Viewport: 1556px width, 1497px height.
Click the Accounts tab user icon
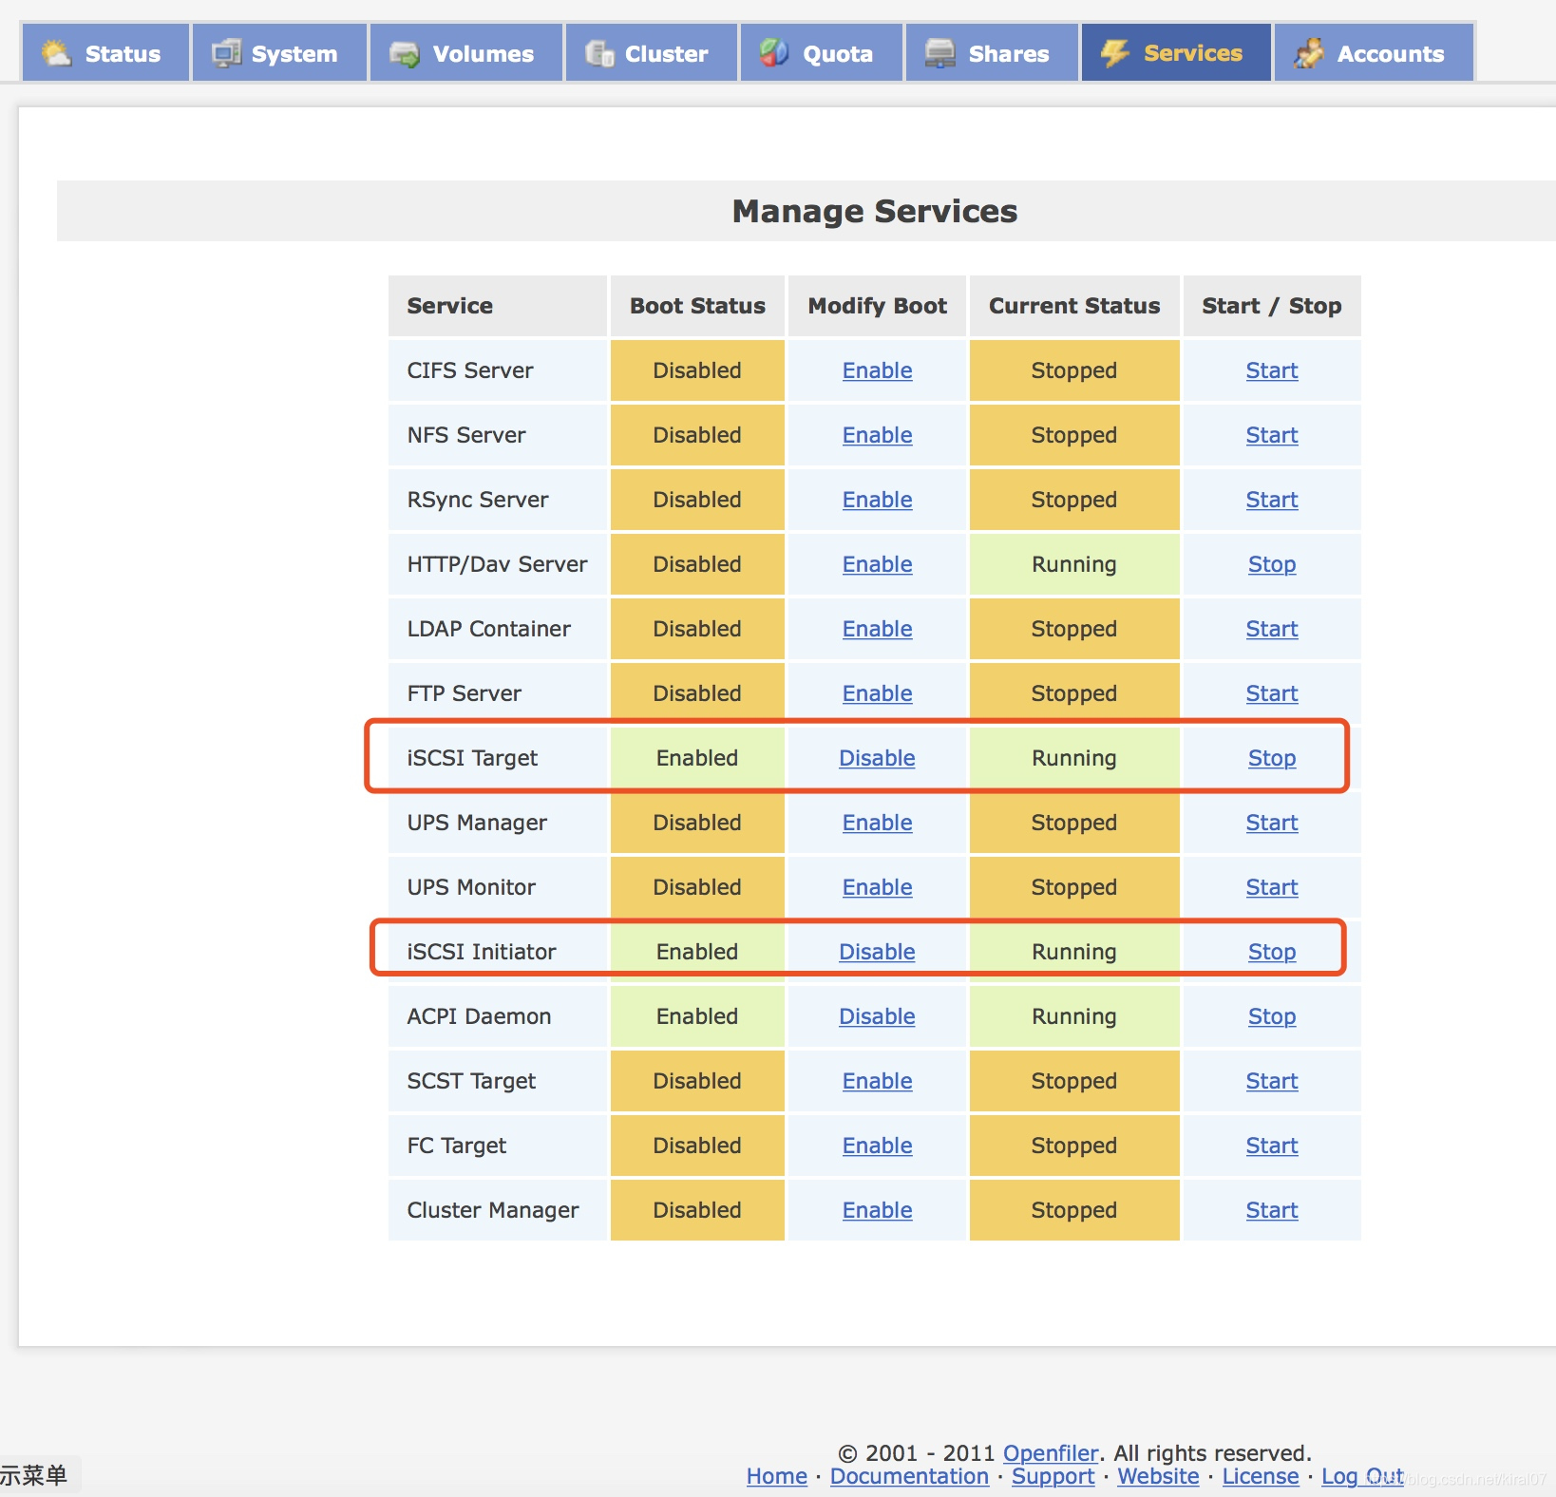(1309, 53)
